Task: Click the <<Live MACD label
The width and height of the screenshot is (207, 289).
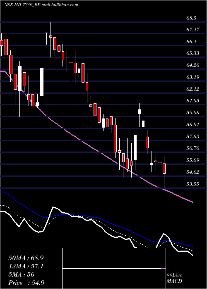Action: coord(174,278)
